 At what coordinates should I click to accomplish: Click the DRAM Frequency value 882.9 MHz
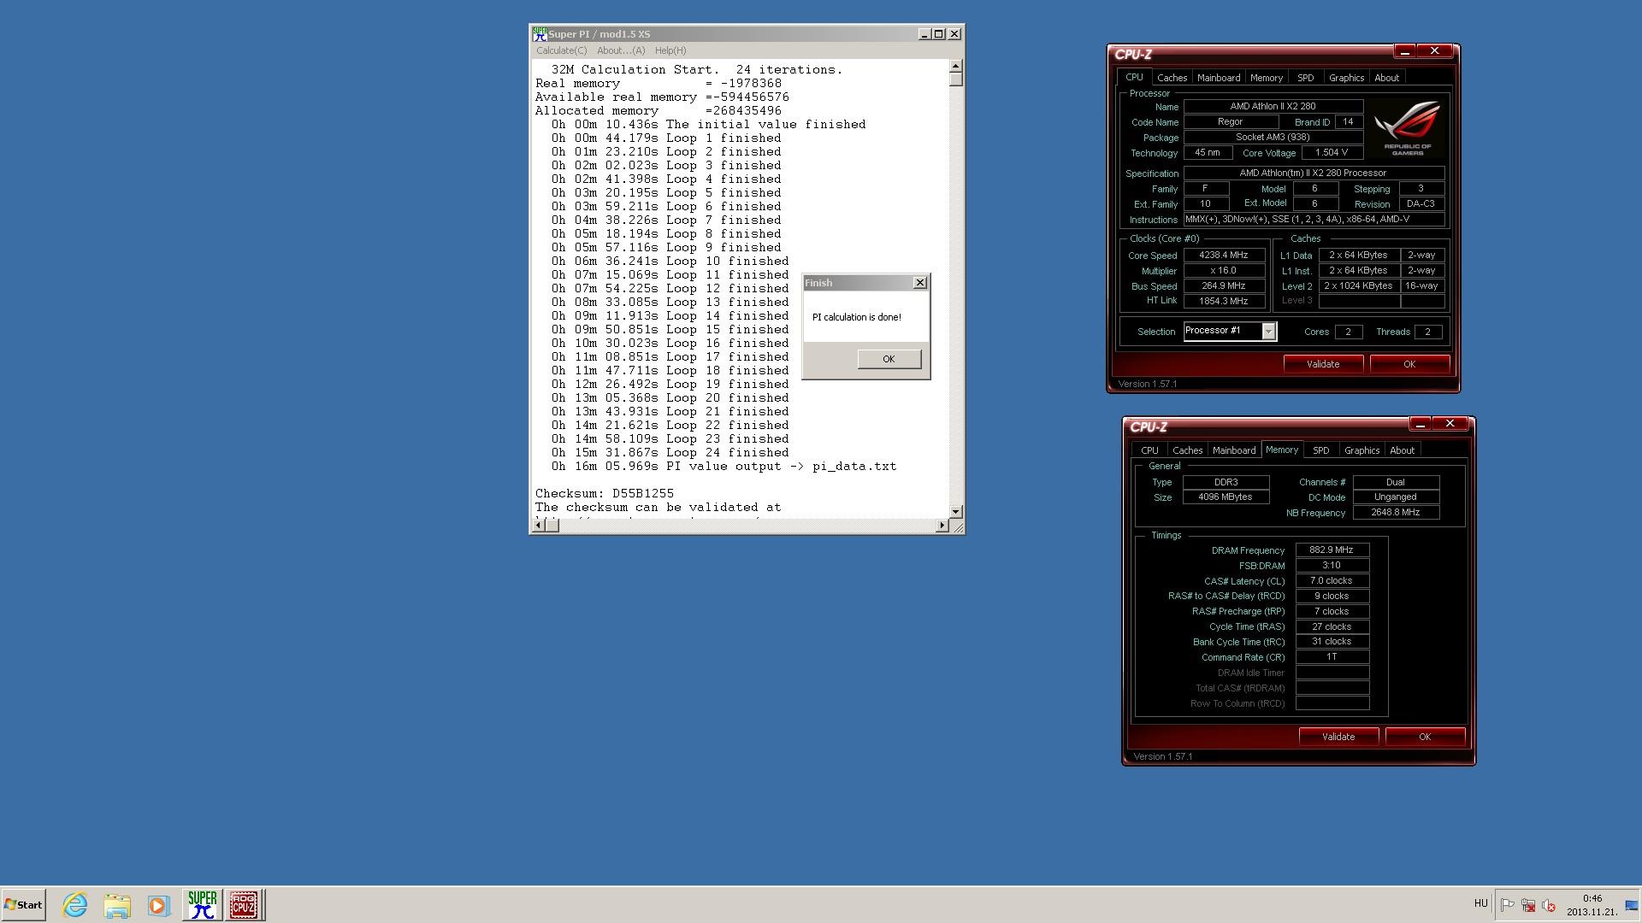(1332, 550)
